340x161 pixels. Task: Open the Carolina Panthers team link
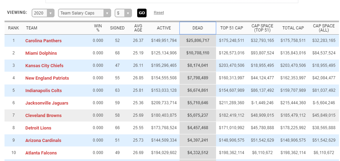coord(43,41)
